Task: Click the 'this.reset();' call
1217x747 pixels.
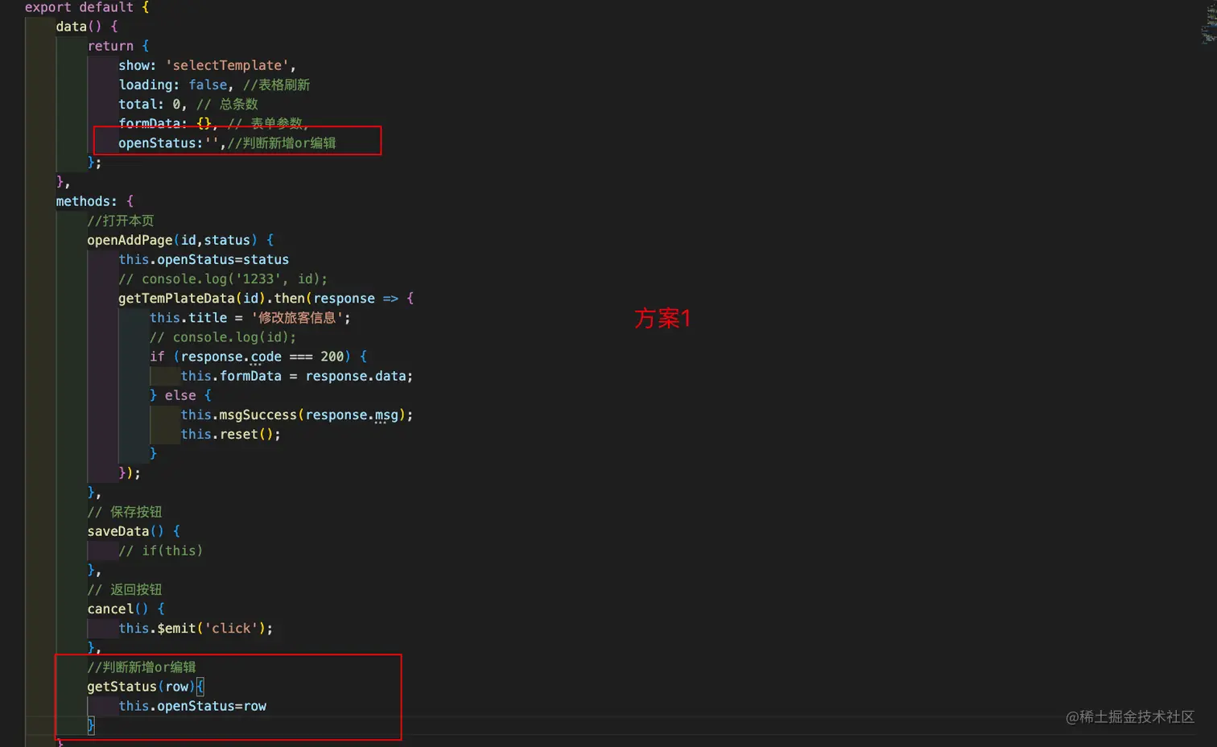Action: [231, 434]
